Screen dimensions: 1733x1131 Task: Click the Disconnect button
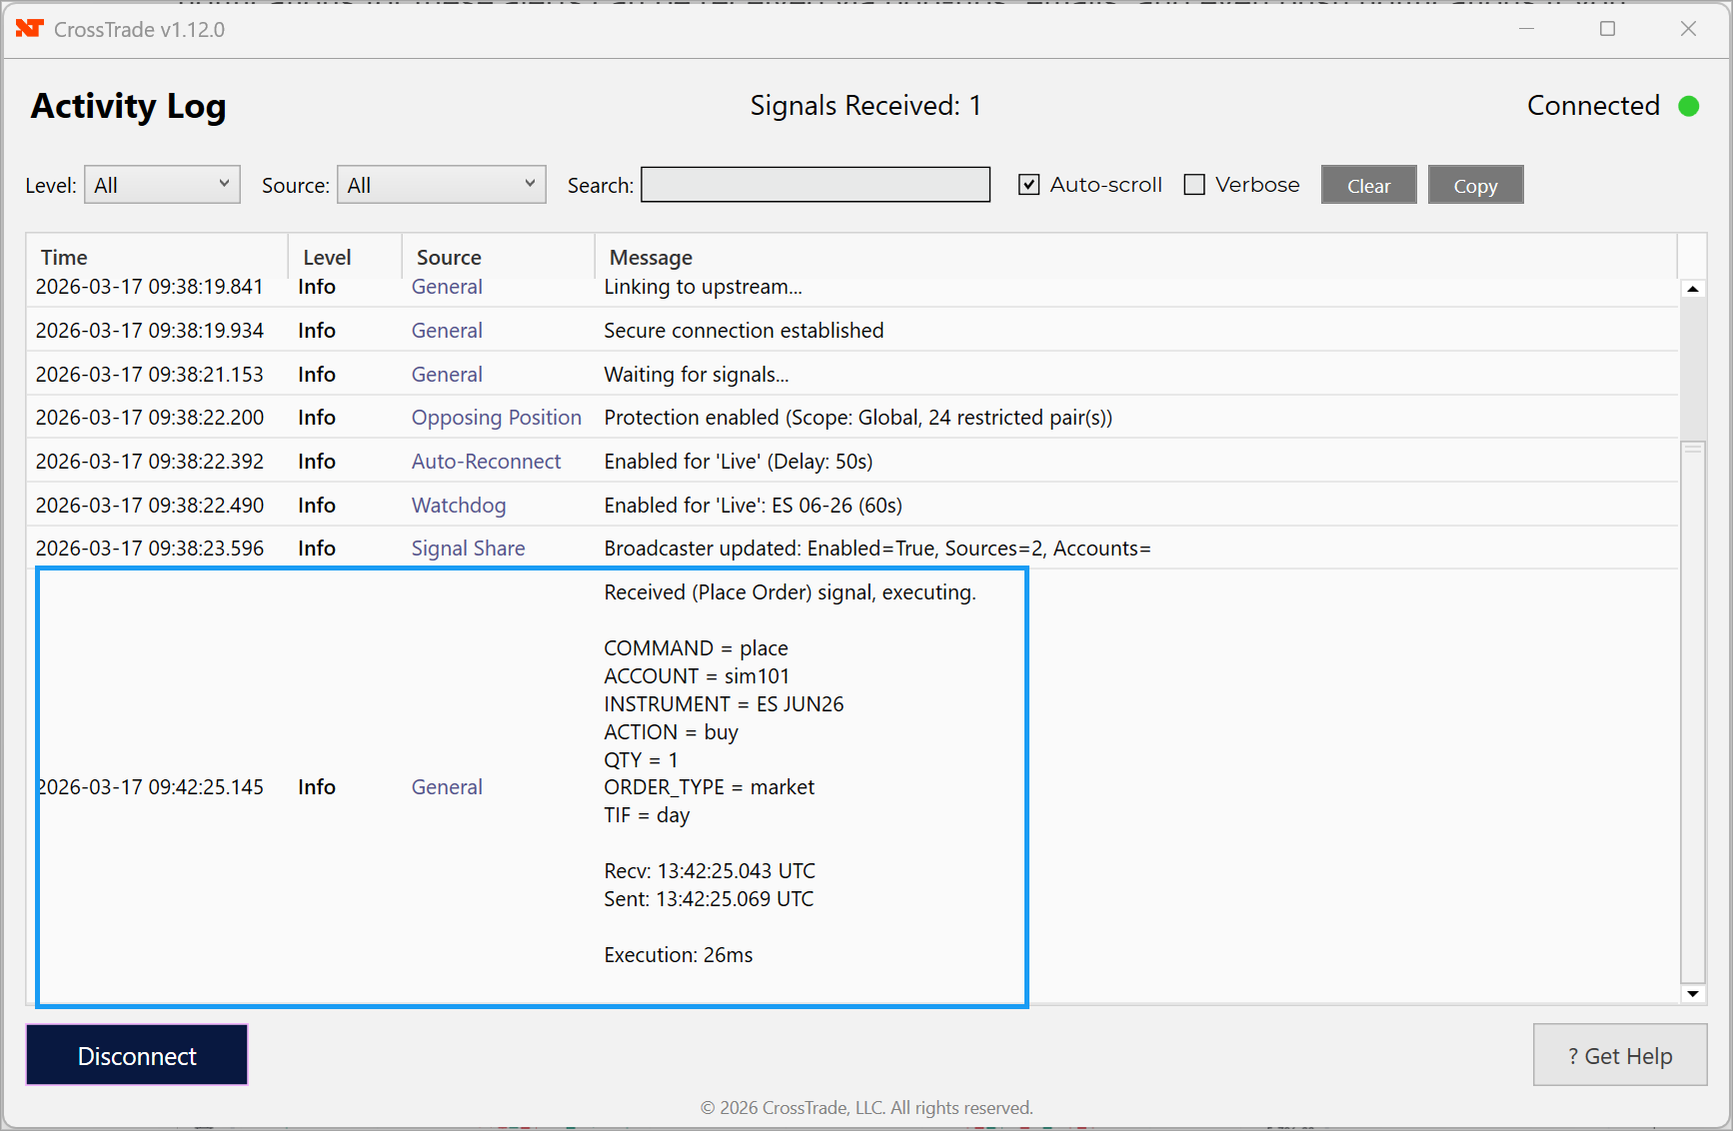click(x=137, y=1055)
